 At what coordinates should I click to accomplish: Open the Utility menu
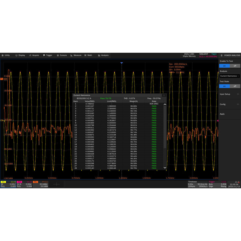click(x=6, y=55)
